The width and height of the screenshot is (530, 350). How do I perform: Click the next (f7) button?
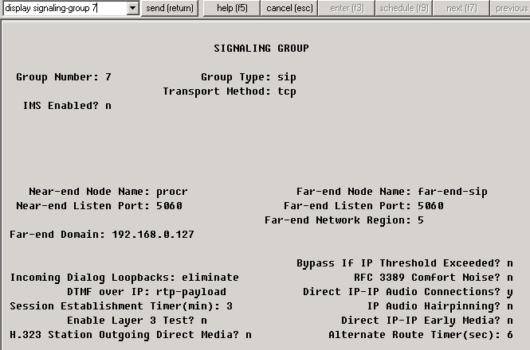(x=461, y=8)
